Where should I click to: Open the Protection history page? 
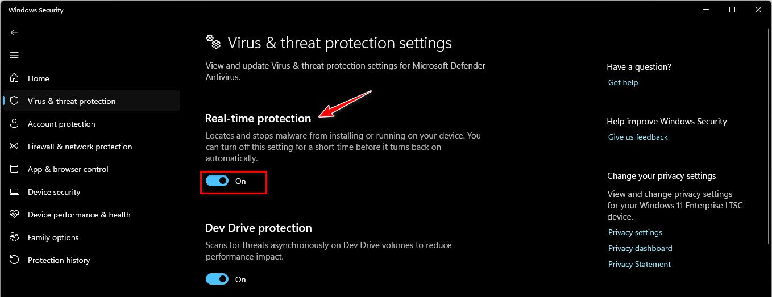click(59, 260)
